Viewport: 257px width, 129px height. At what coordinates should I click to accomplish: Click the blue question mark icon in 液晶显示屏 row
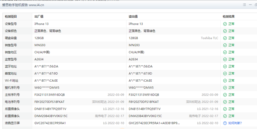[225, 123]
